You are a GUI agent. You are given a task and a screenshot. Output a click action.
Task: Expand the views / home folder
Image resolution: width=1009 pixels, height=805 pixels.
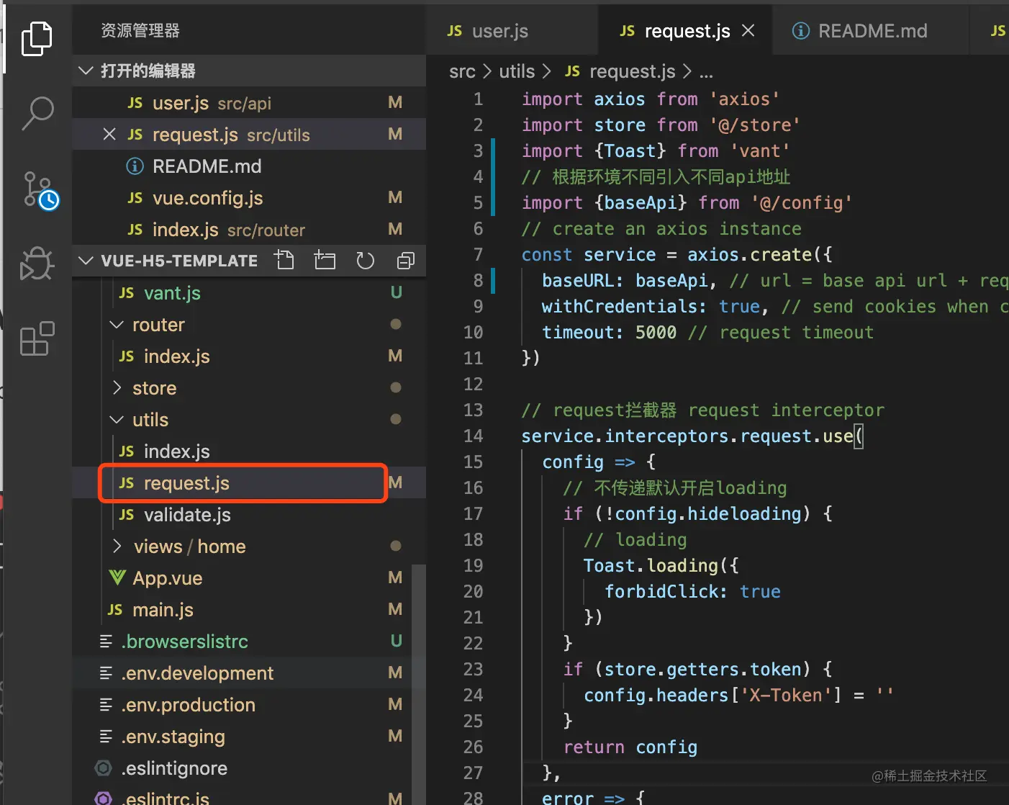pyautogui.click(x=117, y=547)
